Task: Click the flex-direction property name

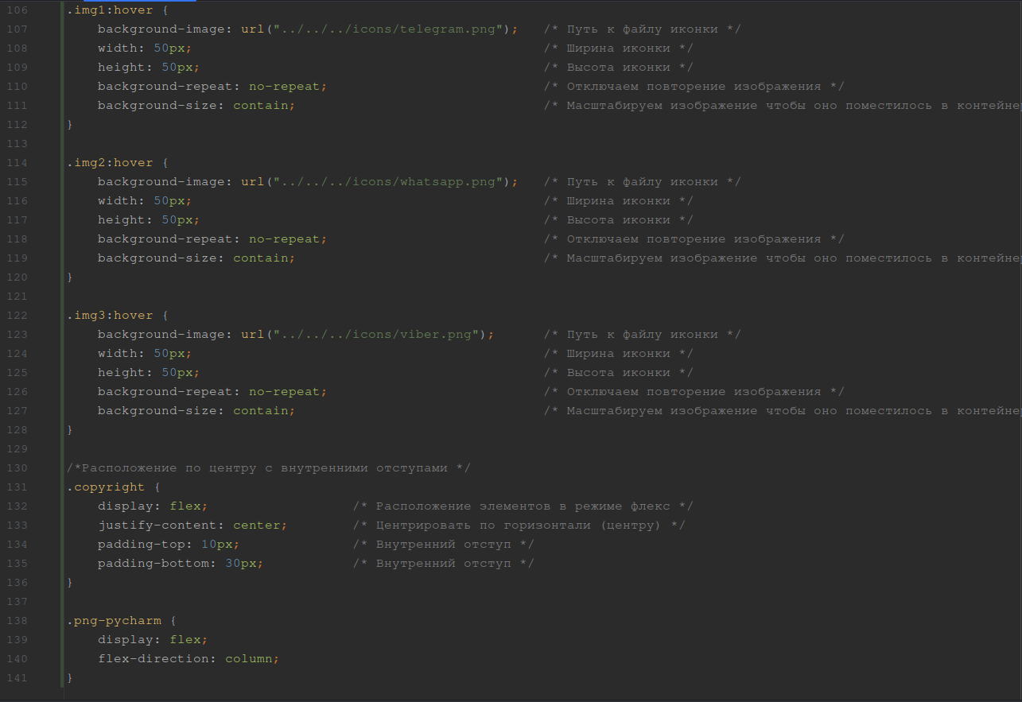Action: click(157, 659)
